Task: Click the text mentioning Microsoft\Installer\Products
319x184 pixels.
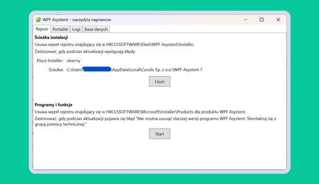Action: (140, 111)
